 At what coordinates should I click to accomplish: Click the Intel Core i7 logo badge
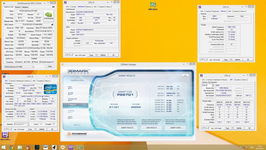(x=50, y=89)
